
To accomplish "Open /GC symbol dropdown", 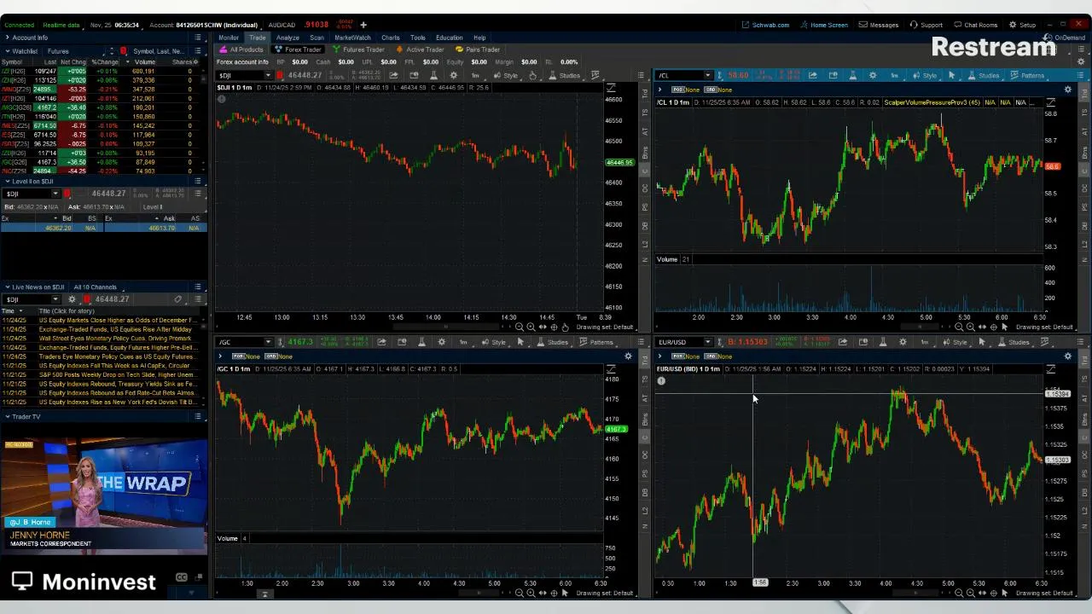I will [267, 342].
